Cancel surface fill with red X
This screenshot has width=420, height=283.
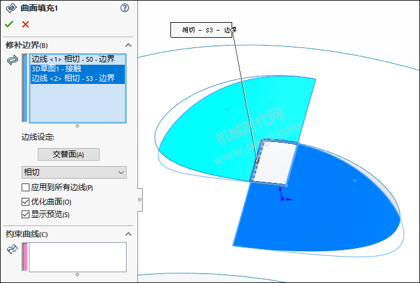pos(25,25)
